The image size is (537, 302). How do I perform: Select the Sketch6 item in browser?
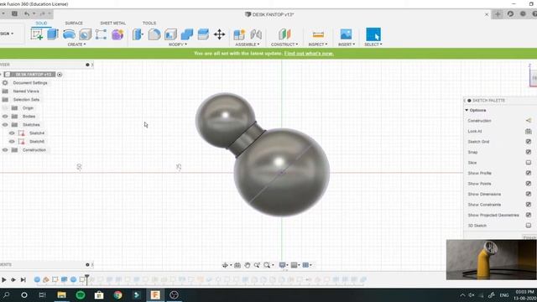37,142
